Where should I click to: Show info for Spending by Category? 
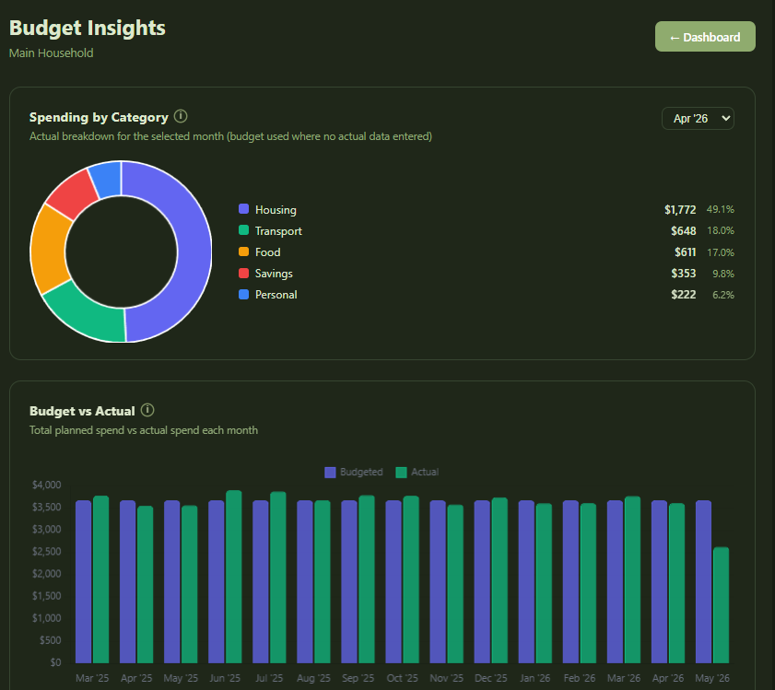click(x=181, y=117)
